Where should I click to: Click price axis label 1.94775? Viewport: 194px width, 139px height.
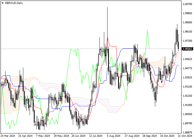[187, 68]
